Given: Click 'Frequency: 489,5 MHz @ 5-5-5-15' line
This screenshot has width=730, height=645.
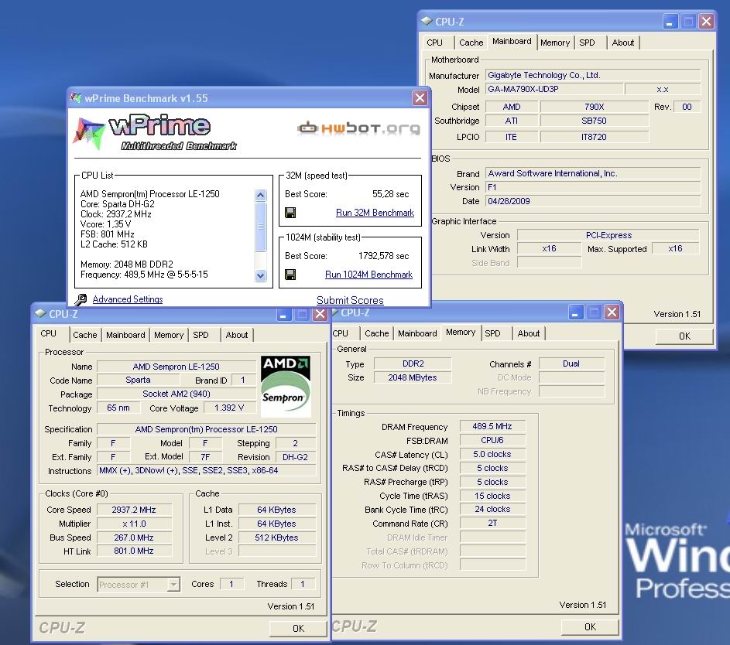Looking at the screenshot, I should coord(144,275).
